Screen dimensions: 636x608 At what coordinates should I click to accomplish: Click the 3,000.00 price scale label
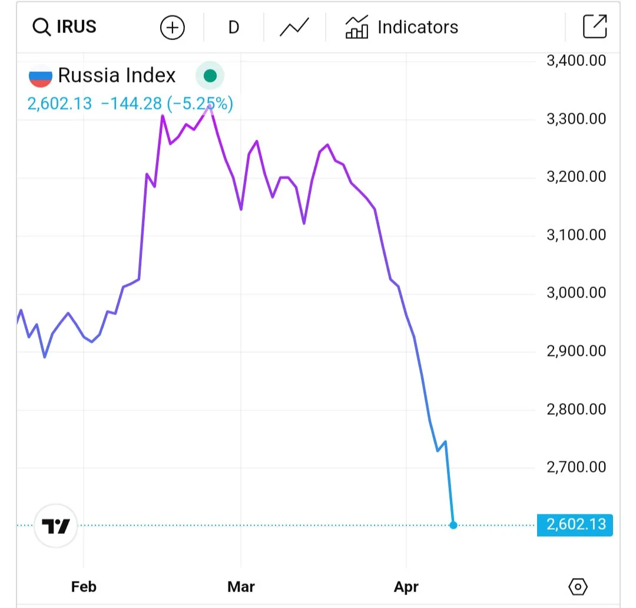pyautogui.click(x=576, y=293)
